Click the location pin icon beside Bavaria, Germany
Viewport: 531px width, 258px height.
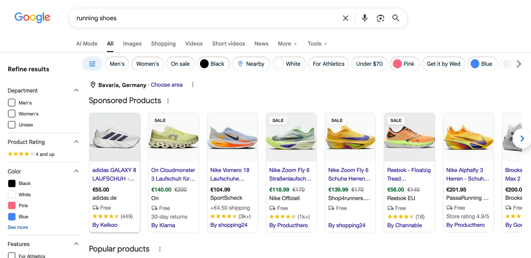92,85
